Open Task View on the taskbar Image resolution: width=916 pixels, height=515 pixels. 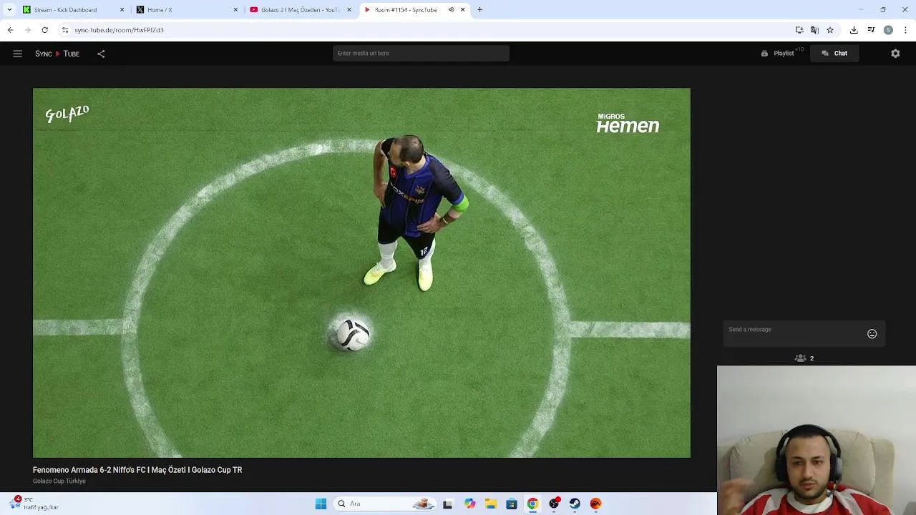[447, 504]
